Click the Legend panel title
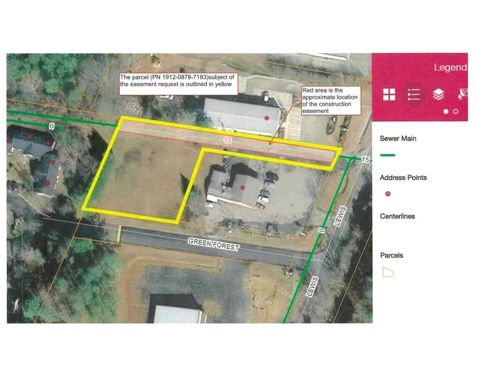Viewport: 481px width, 372px height. tap(450, 67)
